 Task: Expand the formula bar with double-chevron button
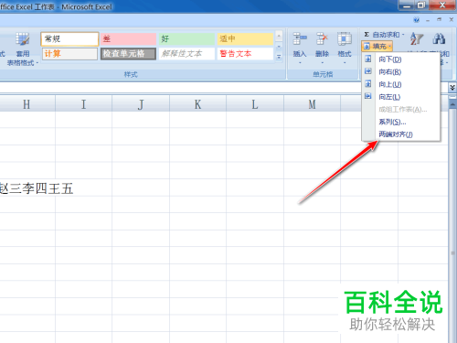(x=452, y=88)
